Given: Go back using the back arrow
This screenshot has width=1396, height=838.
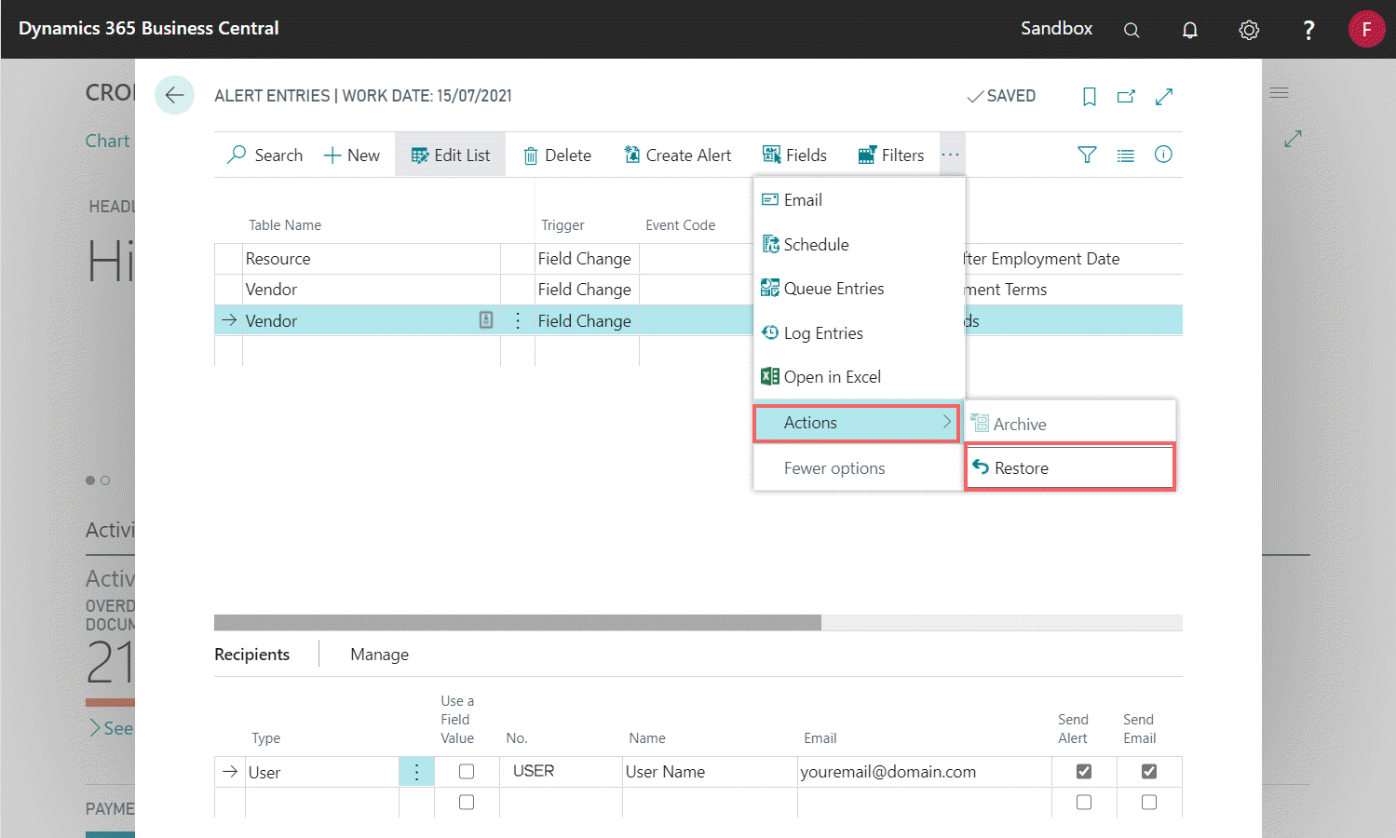Looking at the screenshot, I should (x=174, y=95).
